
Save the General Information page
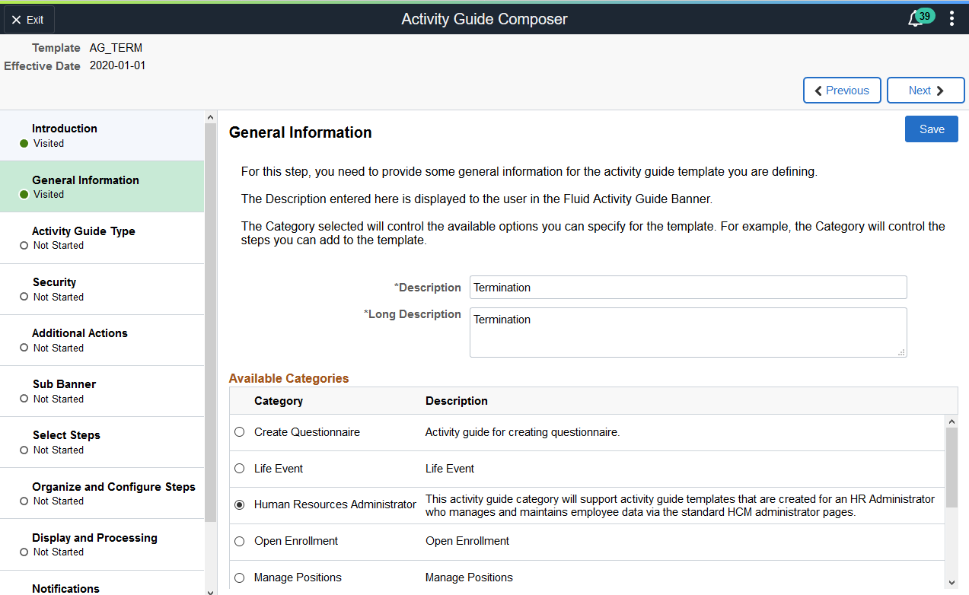click(x=932, y=129)
